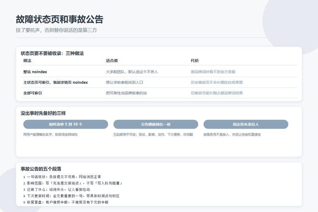318x212 pixels.
Task: Click list item 1 一句话现状
Action: coord(62,177)
